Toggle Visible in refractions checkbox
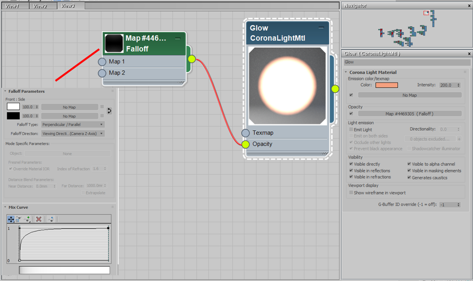Screen dimensions: 473x281 tap(351, 177)
